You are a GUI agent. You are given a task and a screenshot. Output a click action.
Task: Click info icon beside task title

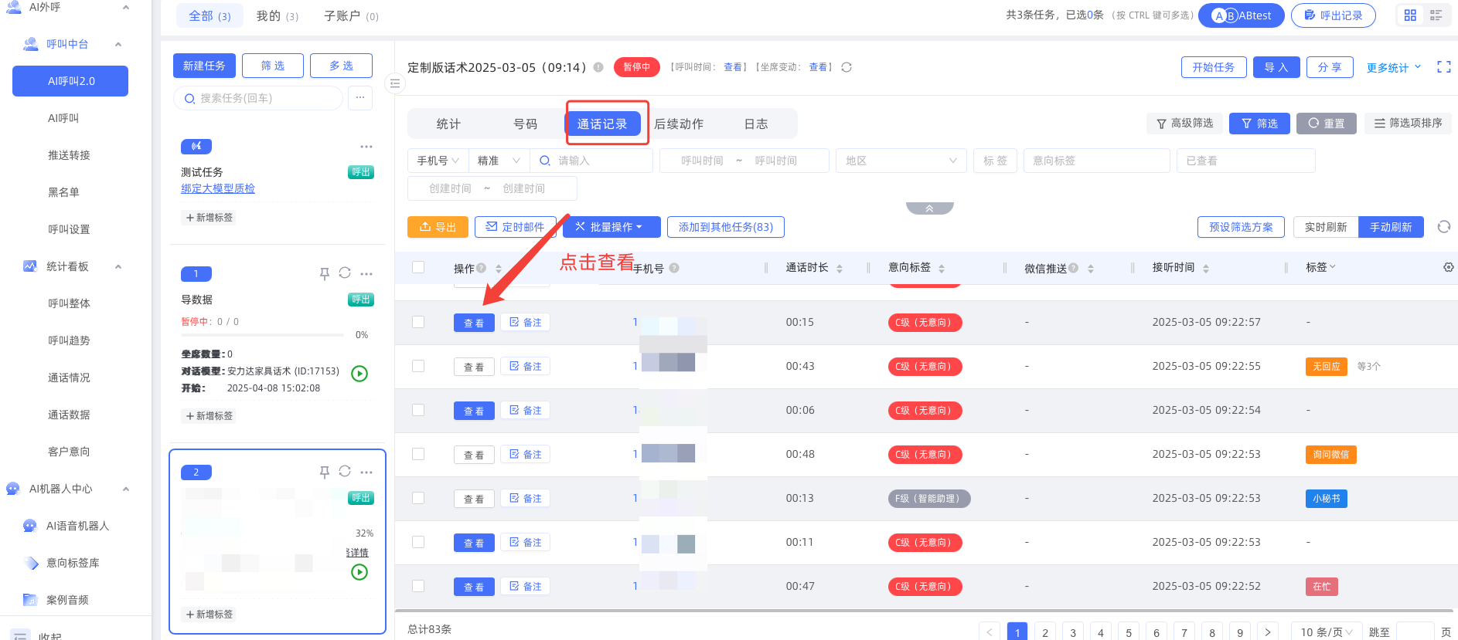[x=598, y=67]
